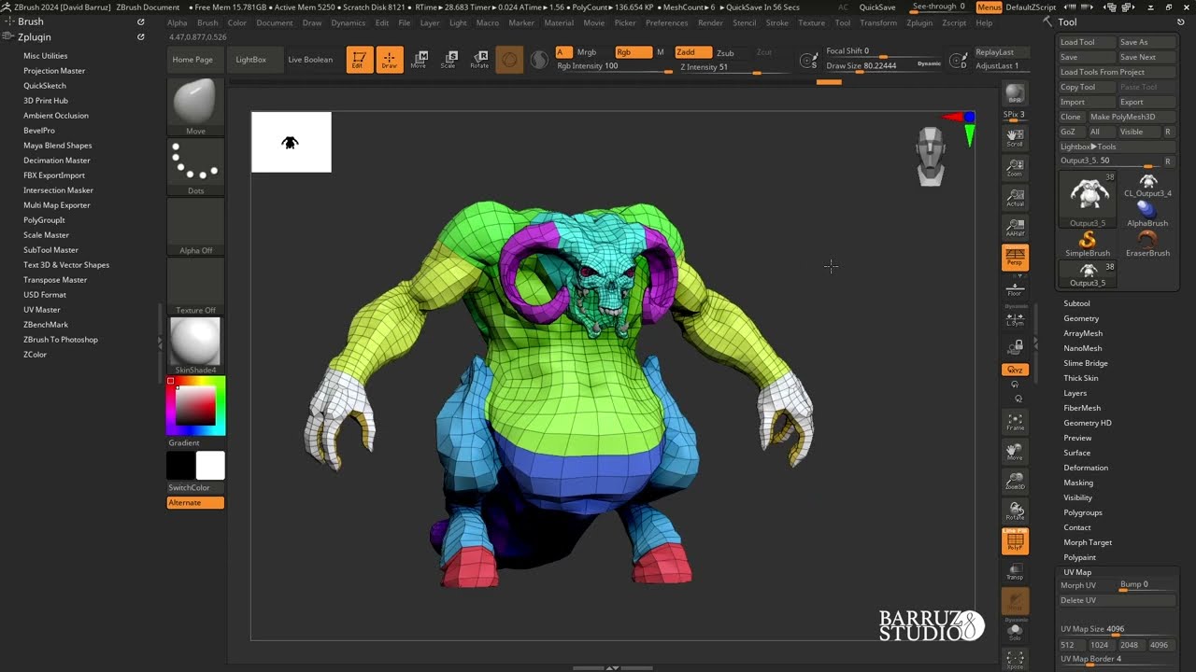
Task: Expand the Geometry subpalette
Action: tap(1081, 318)
